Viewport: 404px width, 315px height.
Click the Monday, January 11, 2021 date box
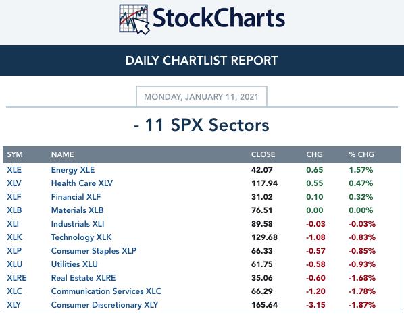point(201,96)
